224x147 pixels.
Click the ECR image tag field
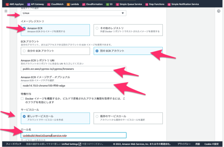(x=73, y=86)
